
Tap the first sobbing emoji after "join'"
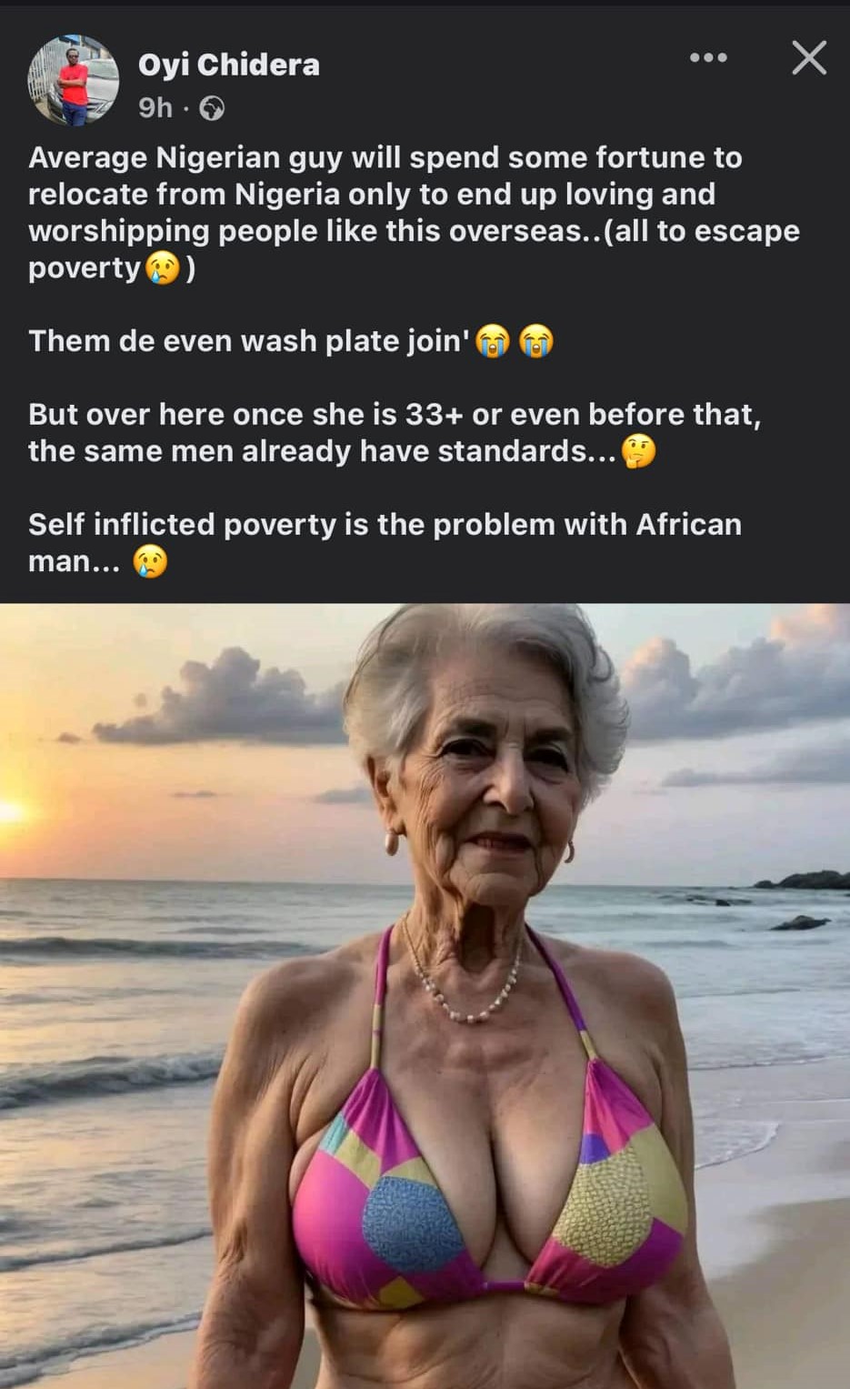pos(493,341)
